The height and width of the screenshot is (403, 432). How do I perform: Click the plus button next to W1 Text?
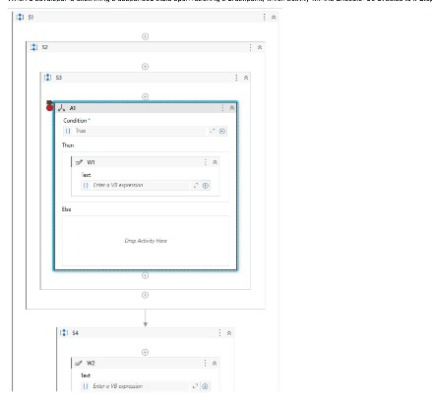pyautogui.click(x=206, y=186)
